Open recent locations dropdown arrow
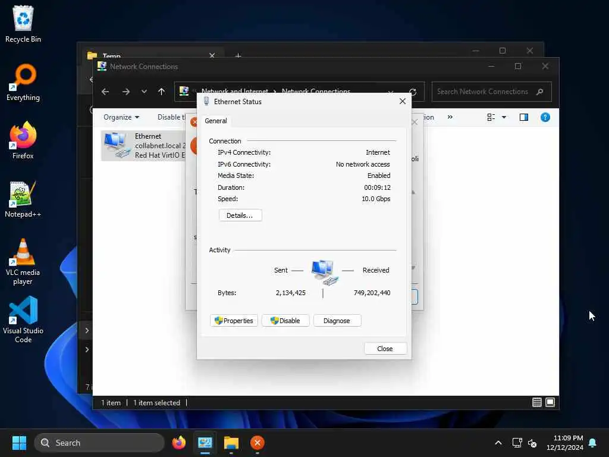Image resolution: width=609 pixels, height=457 pixels. pyautogui.click(x=144, y=92)
